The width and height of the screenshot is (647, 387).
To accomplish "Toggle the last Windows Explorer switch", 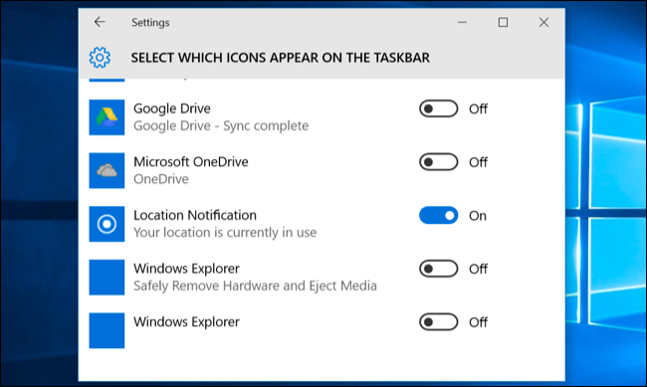I will [439, 321].
